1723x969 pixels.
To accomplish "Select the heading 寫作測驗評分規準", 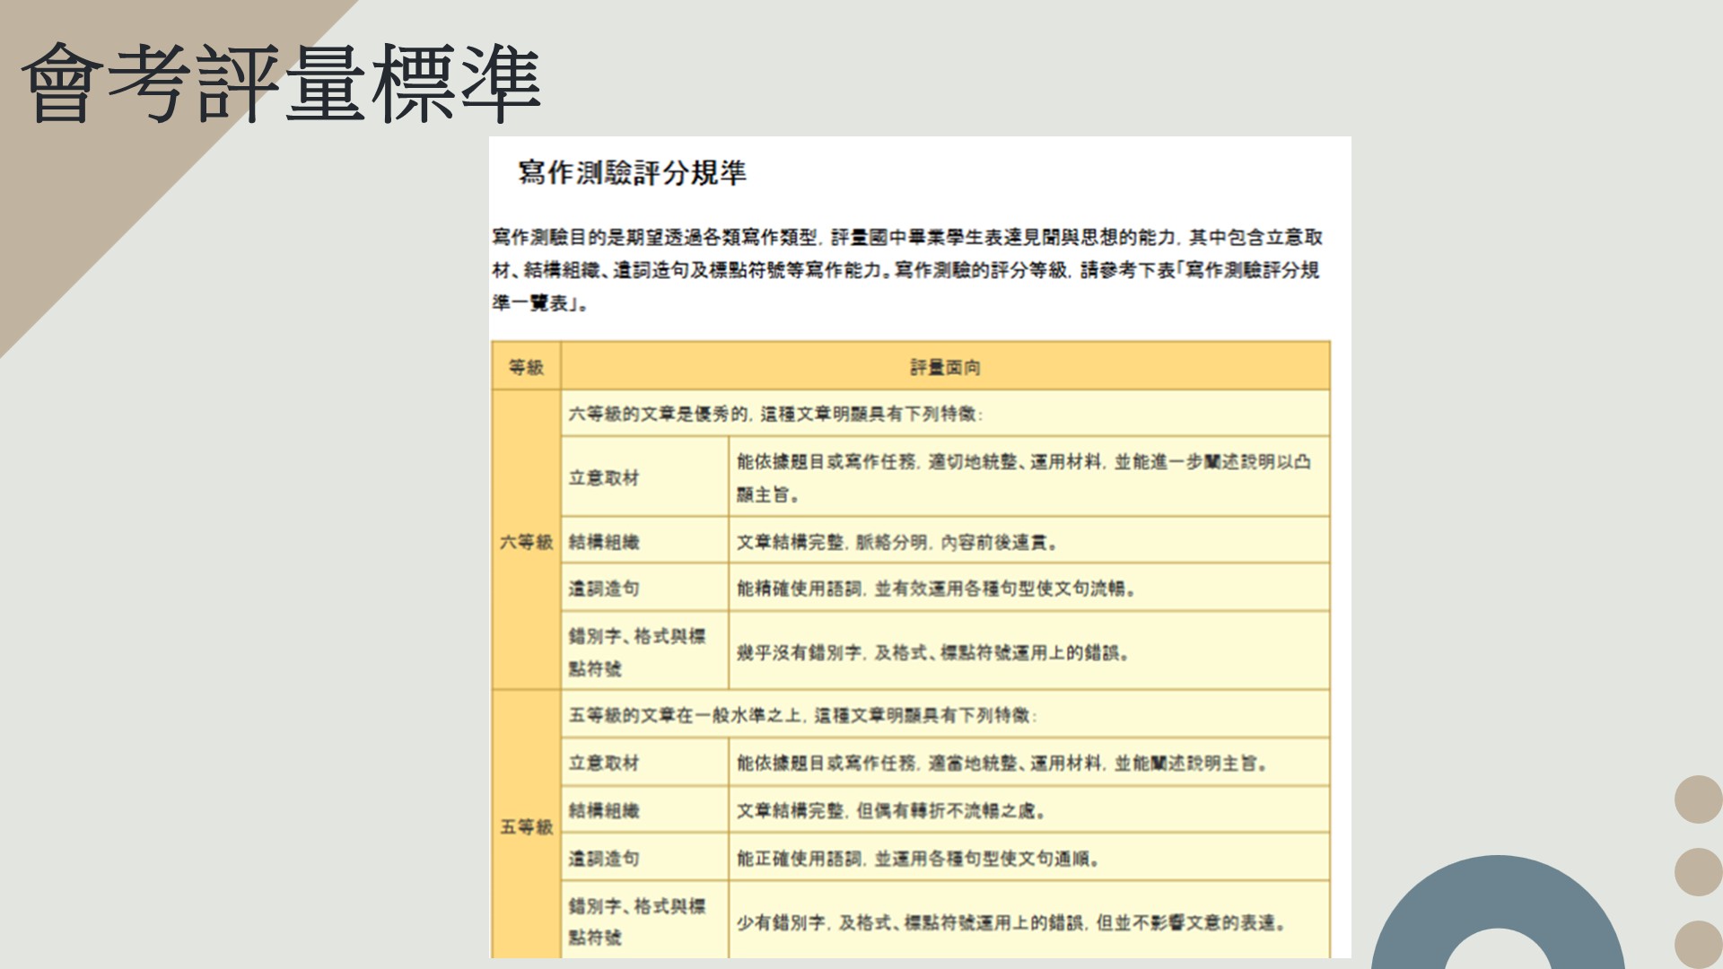I will point(632,172).
